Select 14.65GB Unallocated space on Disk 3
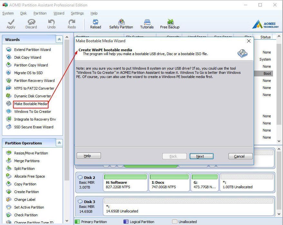 click(x=189, y=207)
